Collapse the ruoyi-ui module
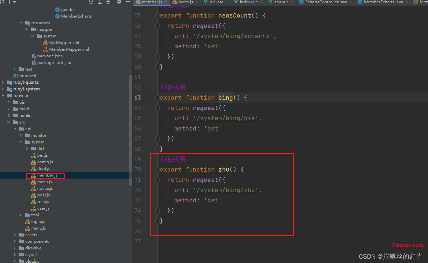Viewport: 428px width, 263px height. click(3, 96)
